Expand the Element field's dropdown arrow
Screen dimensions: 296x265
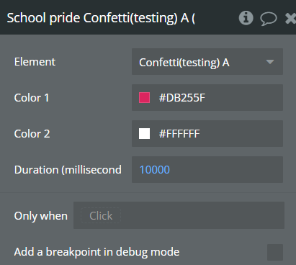[x=270, y=62]
